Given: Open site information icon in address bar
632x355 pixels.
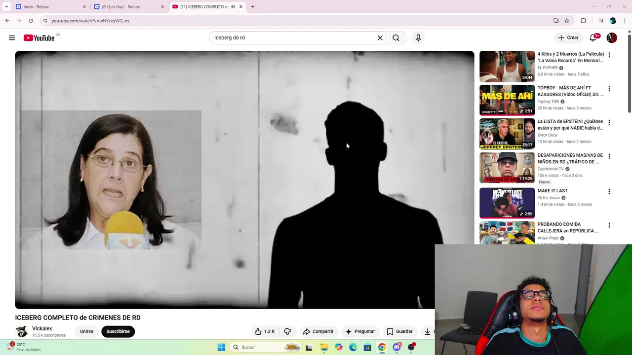Looking at the screenshot, I should (x=44, y=21).
